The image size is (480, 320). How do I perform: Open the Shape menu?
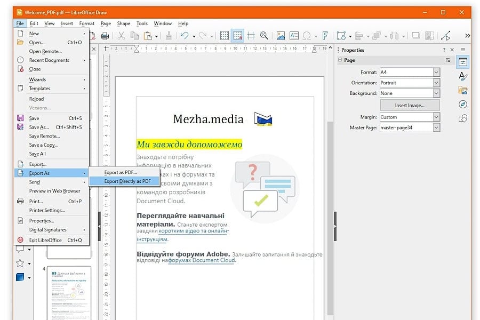123,23
